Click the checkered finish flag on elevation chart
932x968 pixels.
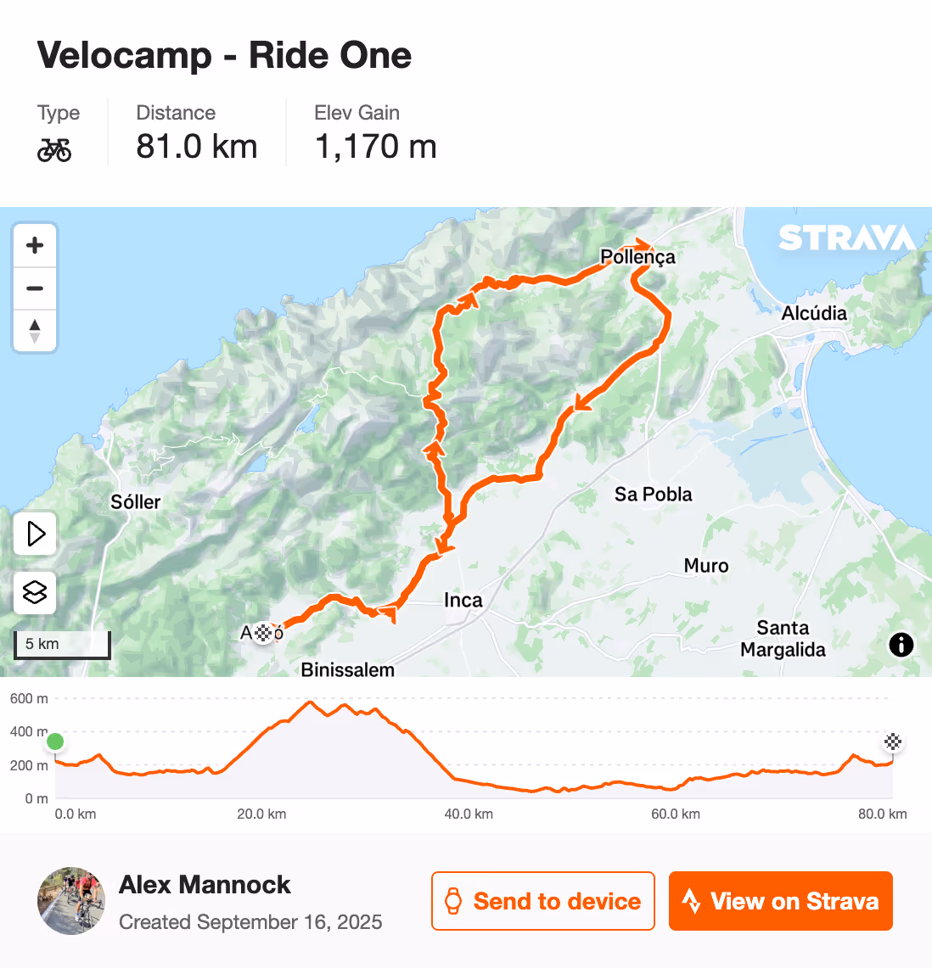[x=892, y=741]
